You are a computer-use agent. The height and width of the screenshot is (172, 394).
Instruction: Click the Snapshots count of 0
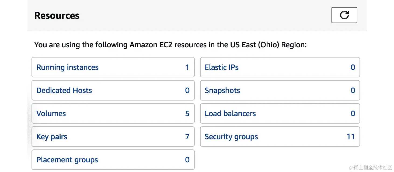tap(353, 90)
